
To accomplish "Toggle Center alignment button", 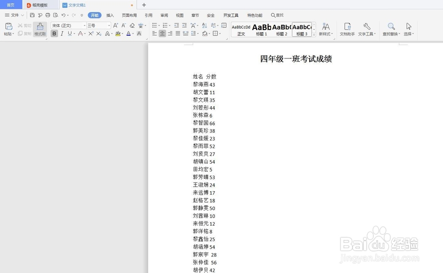I will coord(162,34).
